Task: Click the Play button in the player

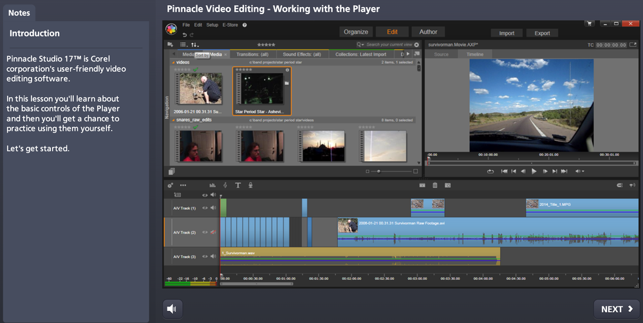Action: [x=534, y=171]
